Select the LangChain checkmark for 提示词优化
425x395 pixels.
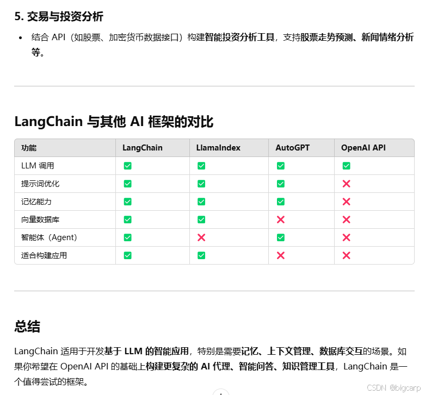pos(128,184)
